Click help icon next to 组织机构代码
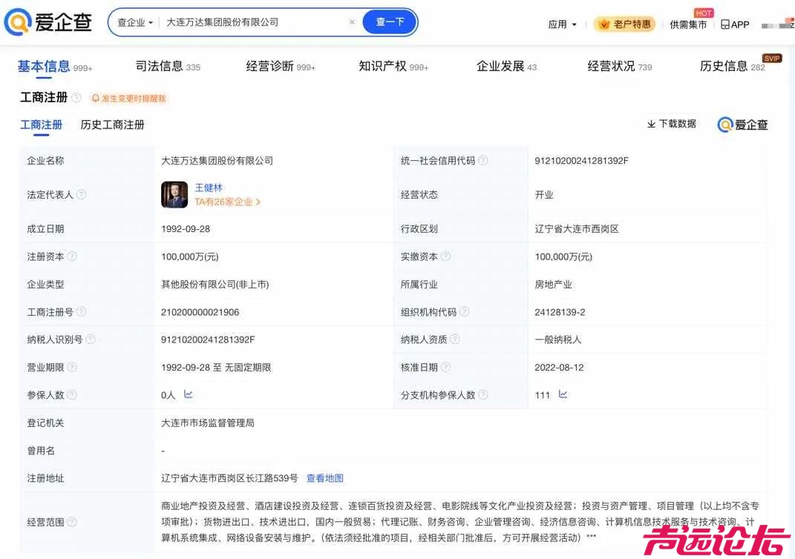Viewport: 795px width, 559px height. tap(464, 312)
